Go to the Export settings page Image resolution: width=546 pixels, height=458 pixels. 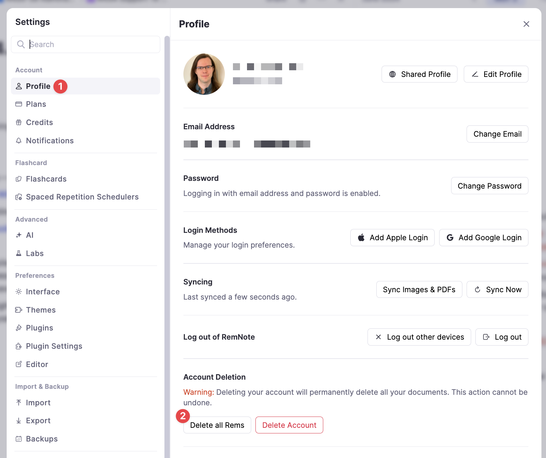point(38,421)
